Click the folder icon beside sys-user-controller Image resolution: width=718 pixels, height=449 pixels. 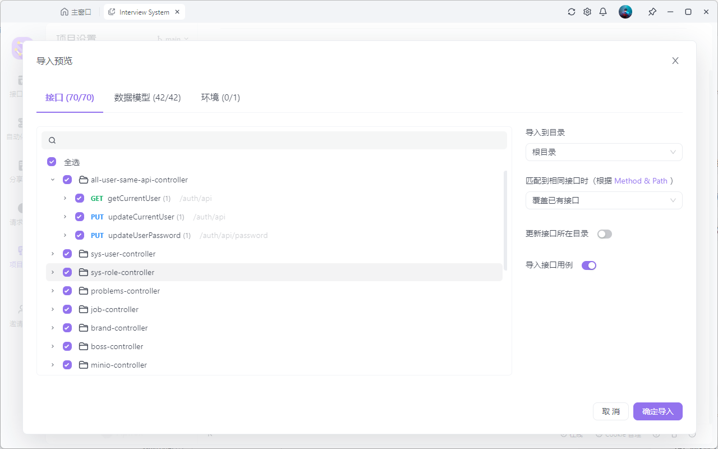click(x=82, y=254)
